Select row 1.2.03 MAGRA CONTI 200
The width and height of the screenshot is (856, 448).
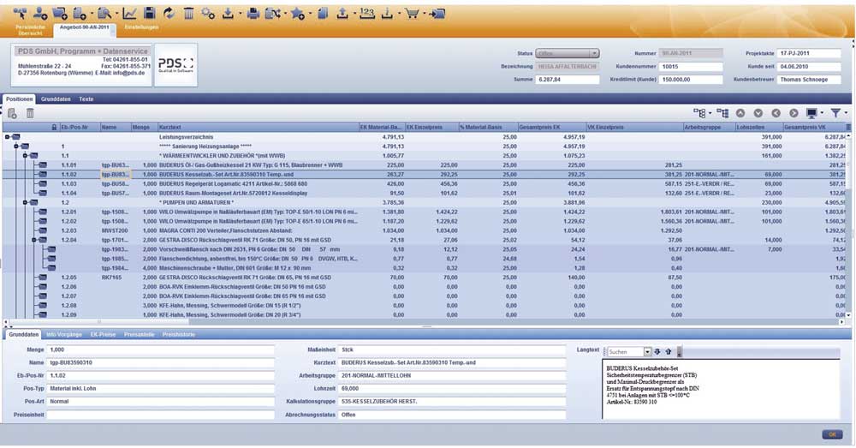425,230
